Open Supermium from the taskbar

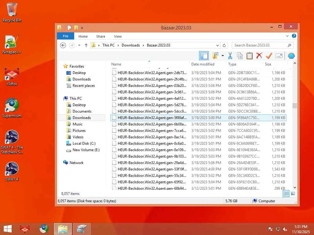pos(44,229)
